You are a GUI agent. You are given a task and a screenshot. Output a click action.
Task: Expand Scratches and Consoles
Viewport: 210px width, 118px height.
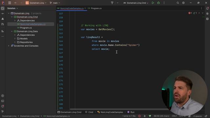[9, 46]
